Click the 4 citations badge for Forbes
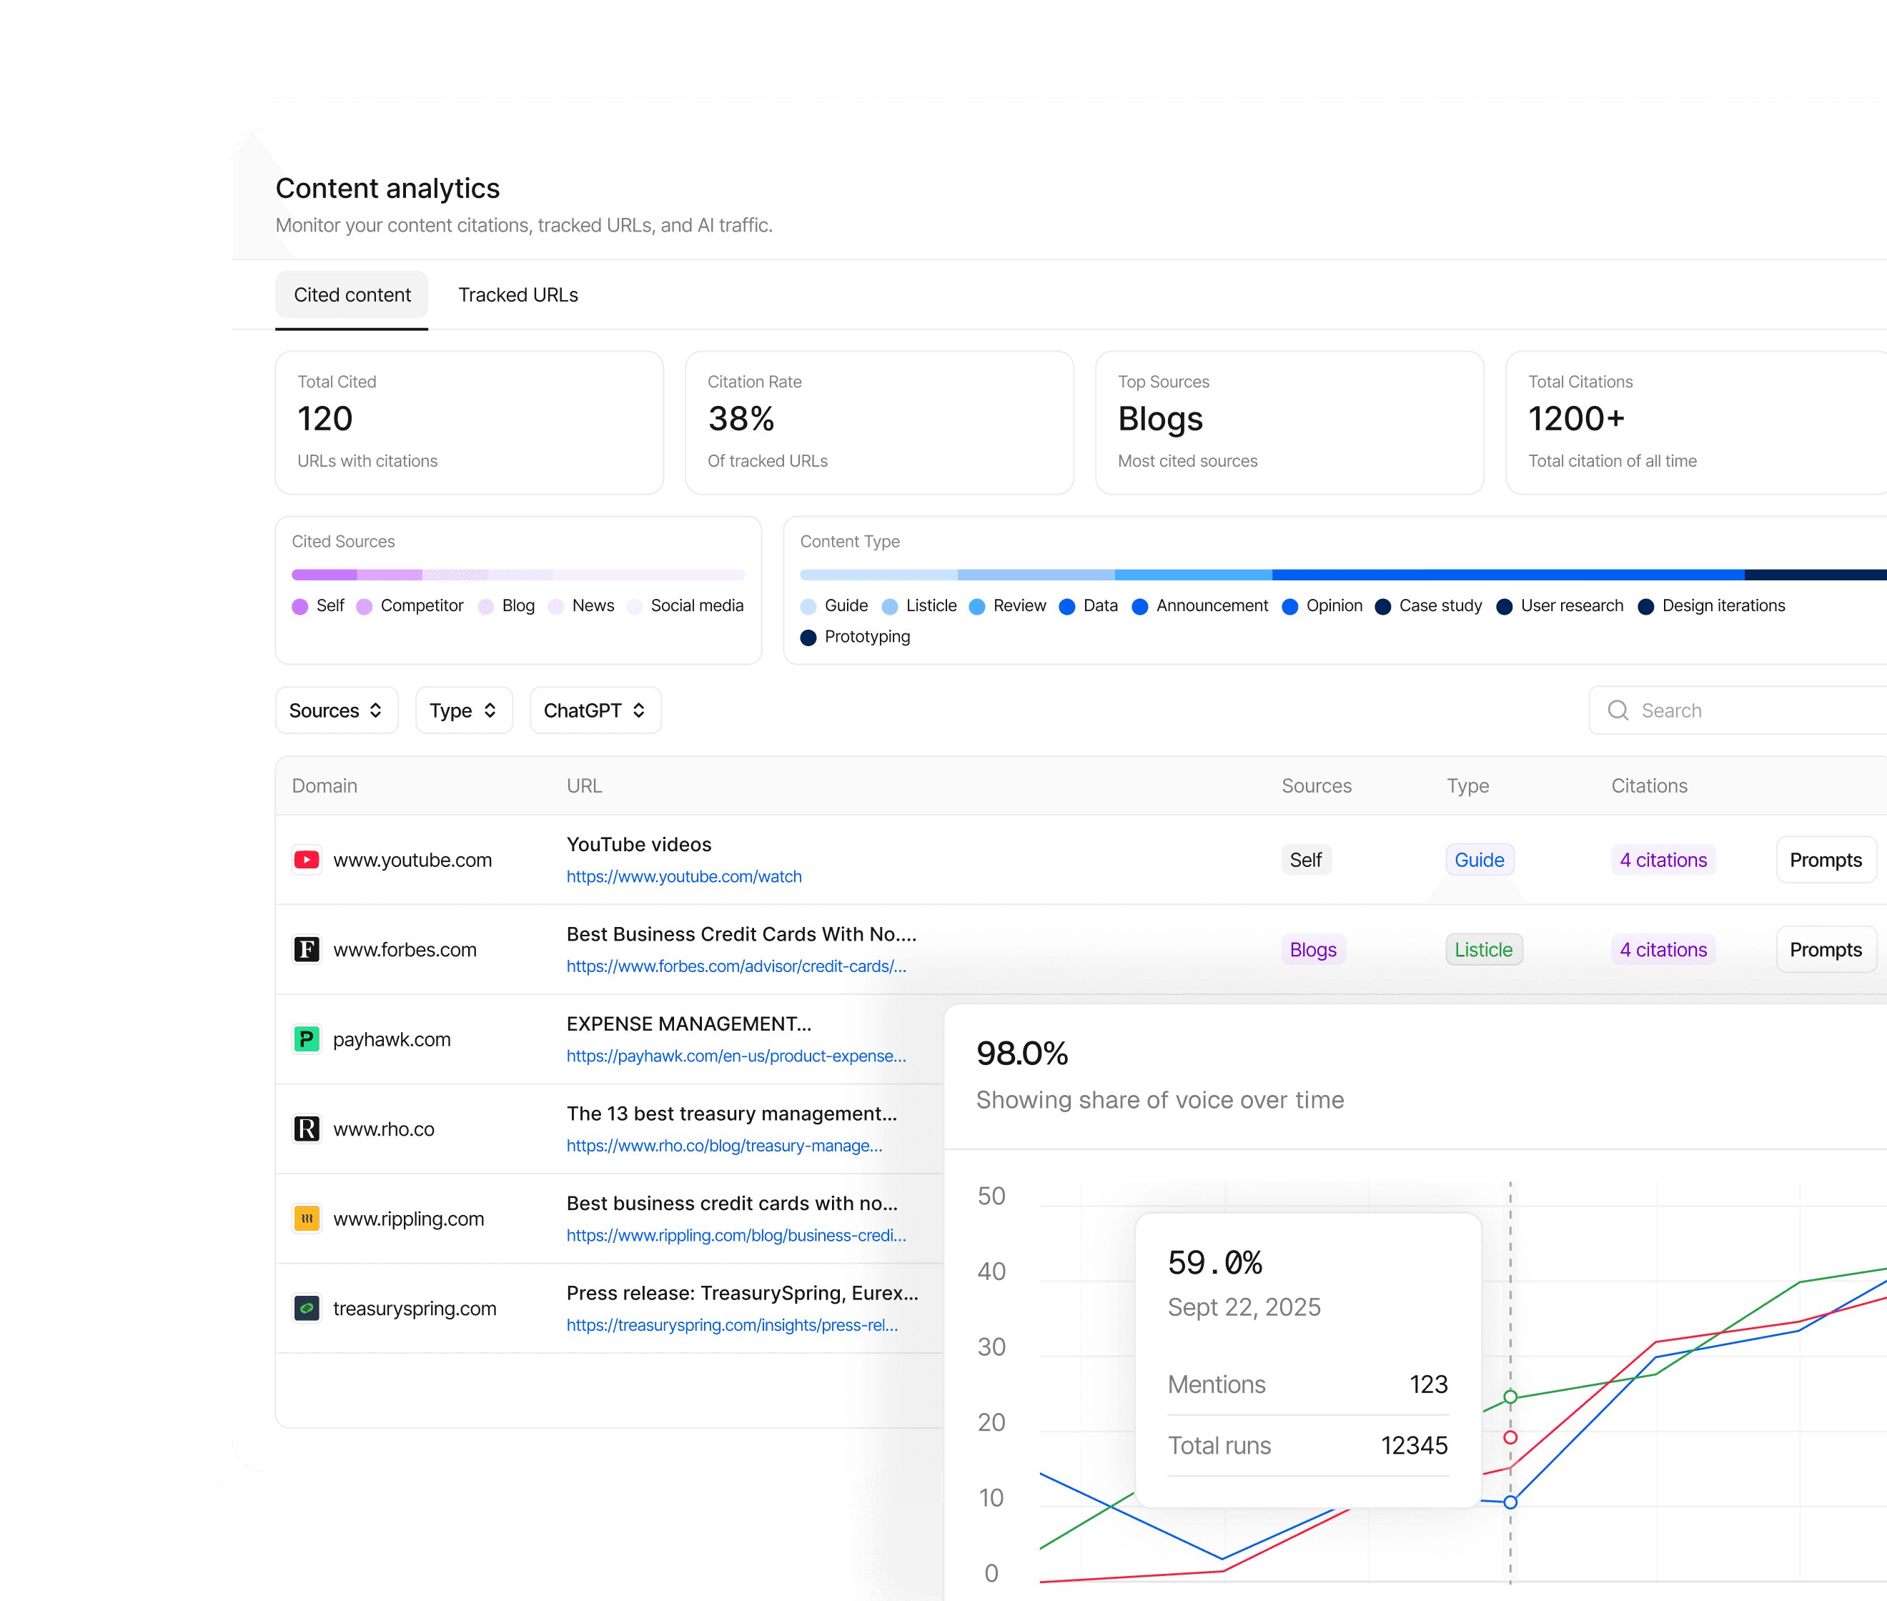This screenshot has height=1601, width=1887. [x=1663, y=949]
